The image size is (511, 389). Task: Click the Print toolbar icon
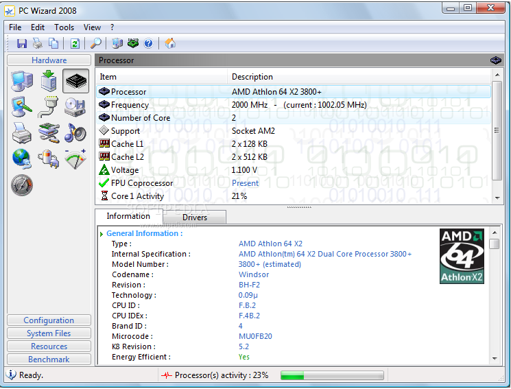(x=38, y=43)
